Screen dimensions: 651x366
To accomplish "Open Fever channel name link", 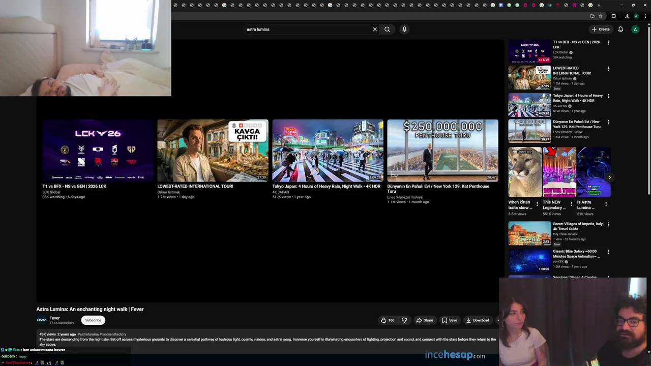I will [54, 318].
